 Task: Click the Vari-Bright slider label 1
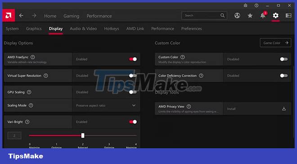[x=56, y=144]
